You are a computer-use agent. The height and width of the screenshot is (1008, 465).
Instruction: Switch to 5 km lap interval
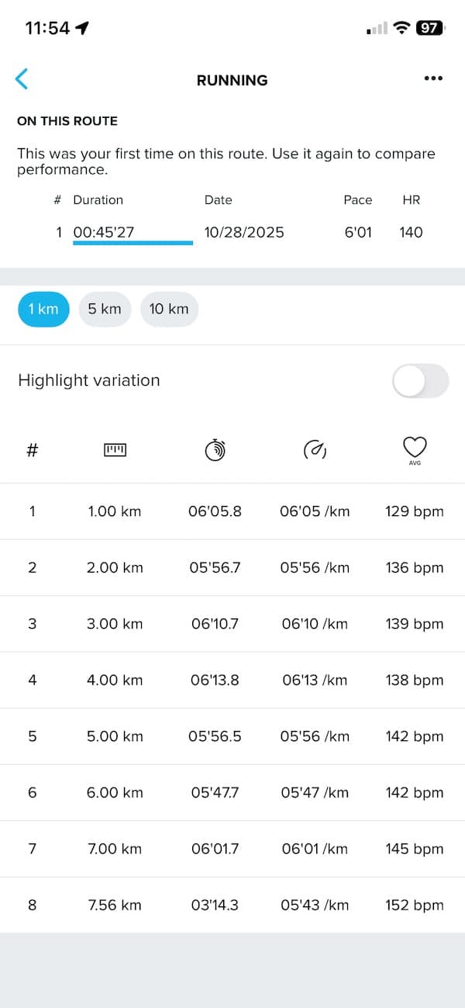pyautogui.click(x=105, y=309)
